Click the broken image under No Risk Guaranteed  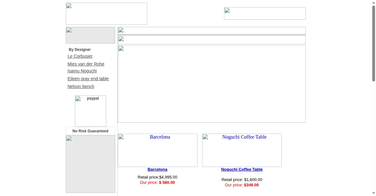click(91, 164)
